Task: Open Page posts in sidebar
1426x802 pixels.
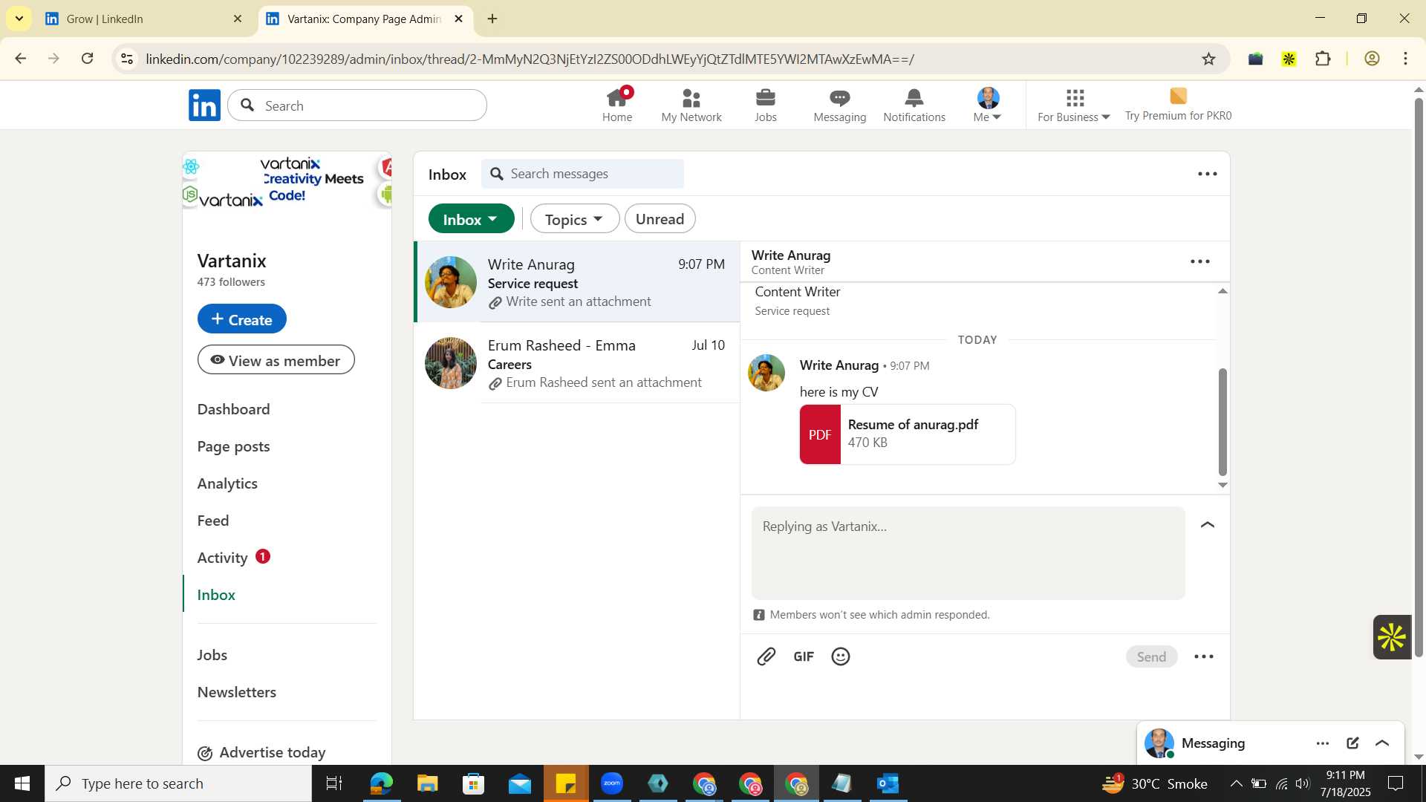Action: 234,446
